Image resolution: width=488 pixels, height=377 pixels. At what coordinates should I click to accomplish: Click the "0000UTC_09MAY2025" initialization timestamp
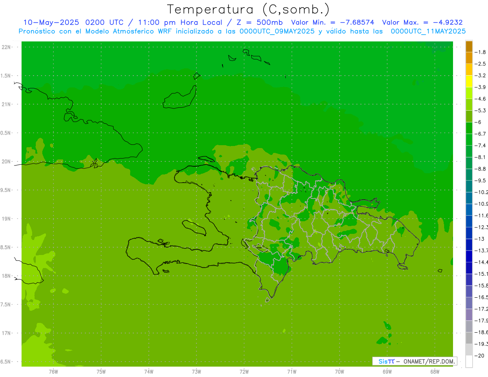pos(277,31)
